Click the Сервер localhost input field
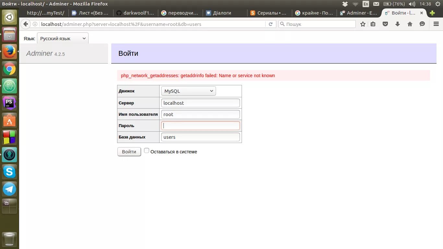This screenshot has width=443, height=249. [x=200, y=103]
